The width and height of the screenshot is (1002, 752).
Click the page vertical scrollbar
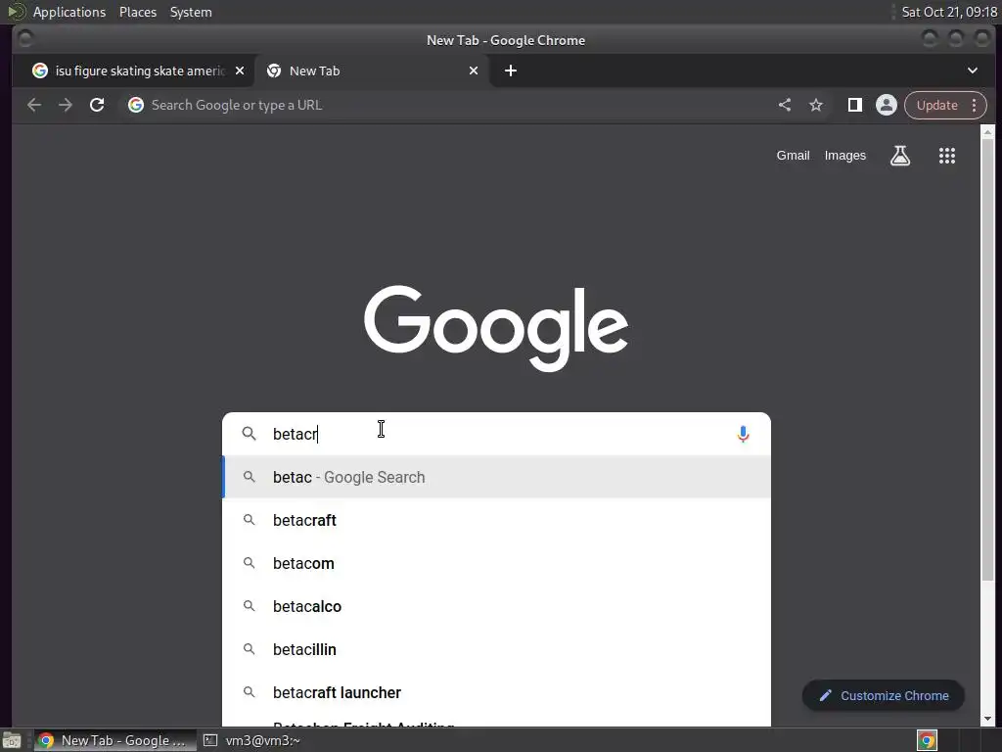pyautogui.click(x=987, y=358)
